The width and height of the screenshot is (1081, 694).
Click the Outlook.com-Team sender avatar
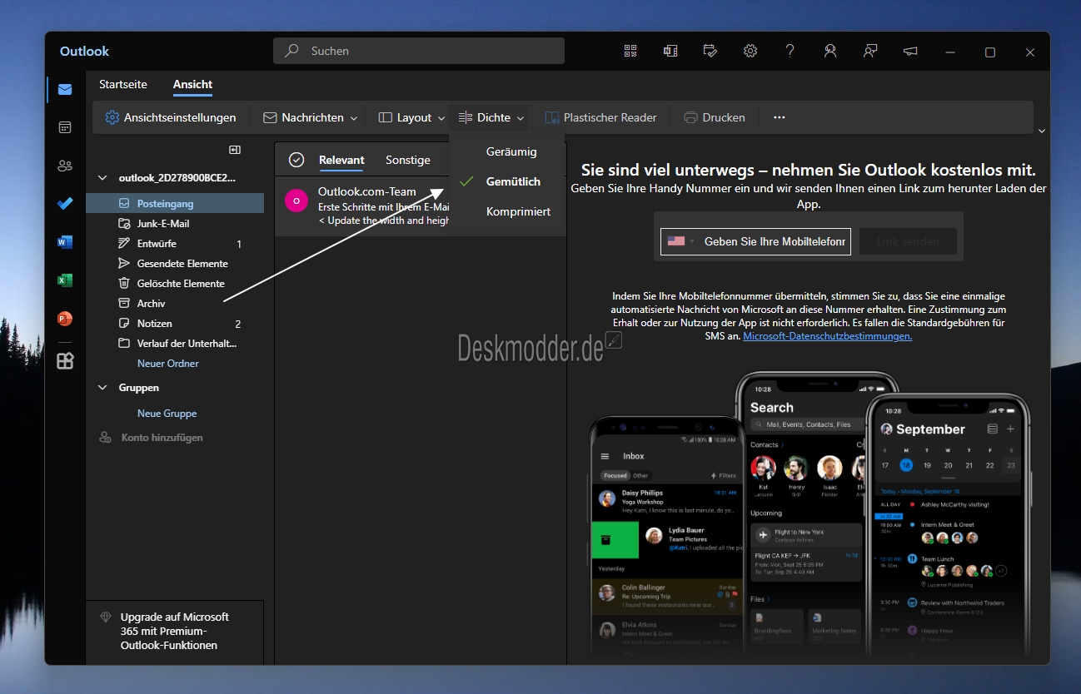(x=296, y=201)
